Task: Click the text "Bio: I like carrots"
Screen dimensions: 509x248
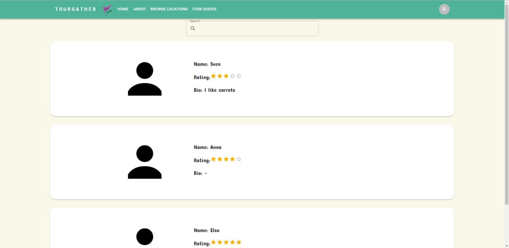Action: tap(214, 90)
